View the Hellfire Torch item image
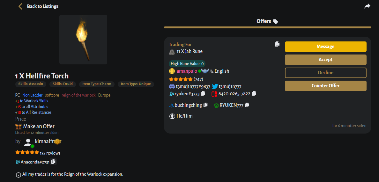 coord(83,40)
